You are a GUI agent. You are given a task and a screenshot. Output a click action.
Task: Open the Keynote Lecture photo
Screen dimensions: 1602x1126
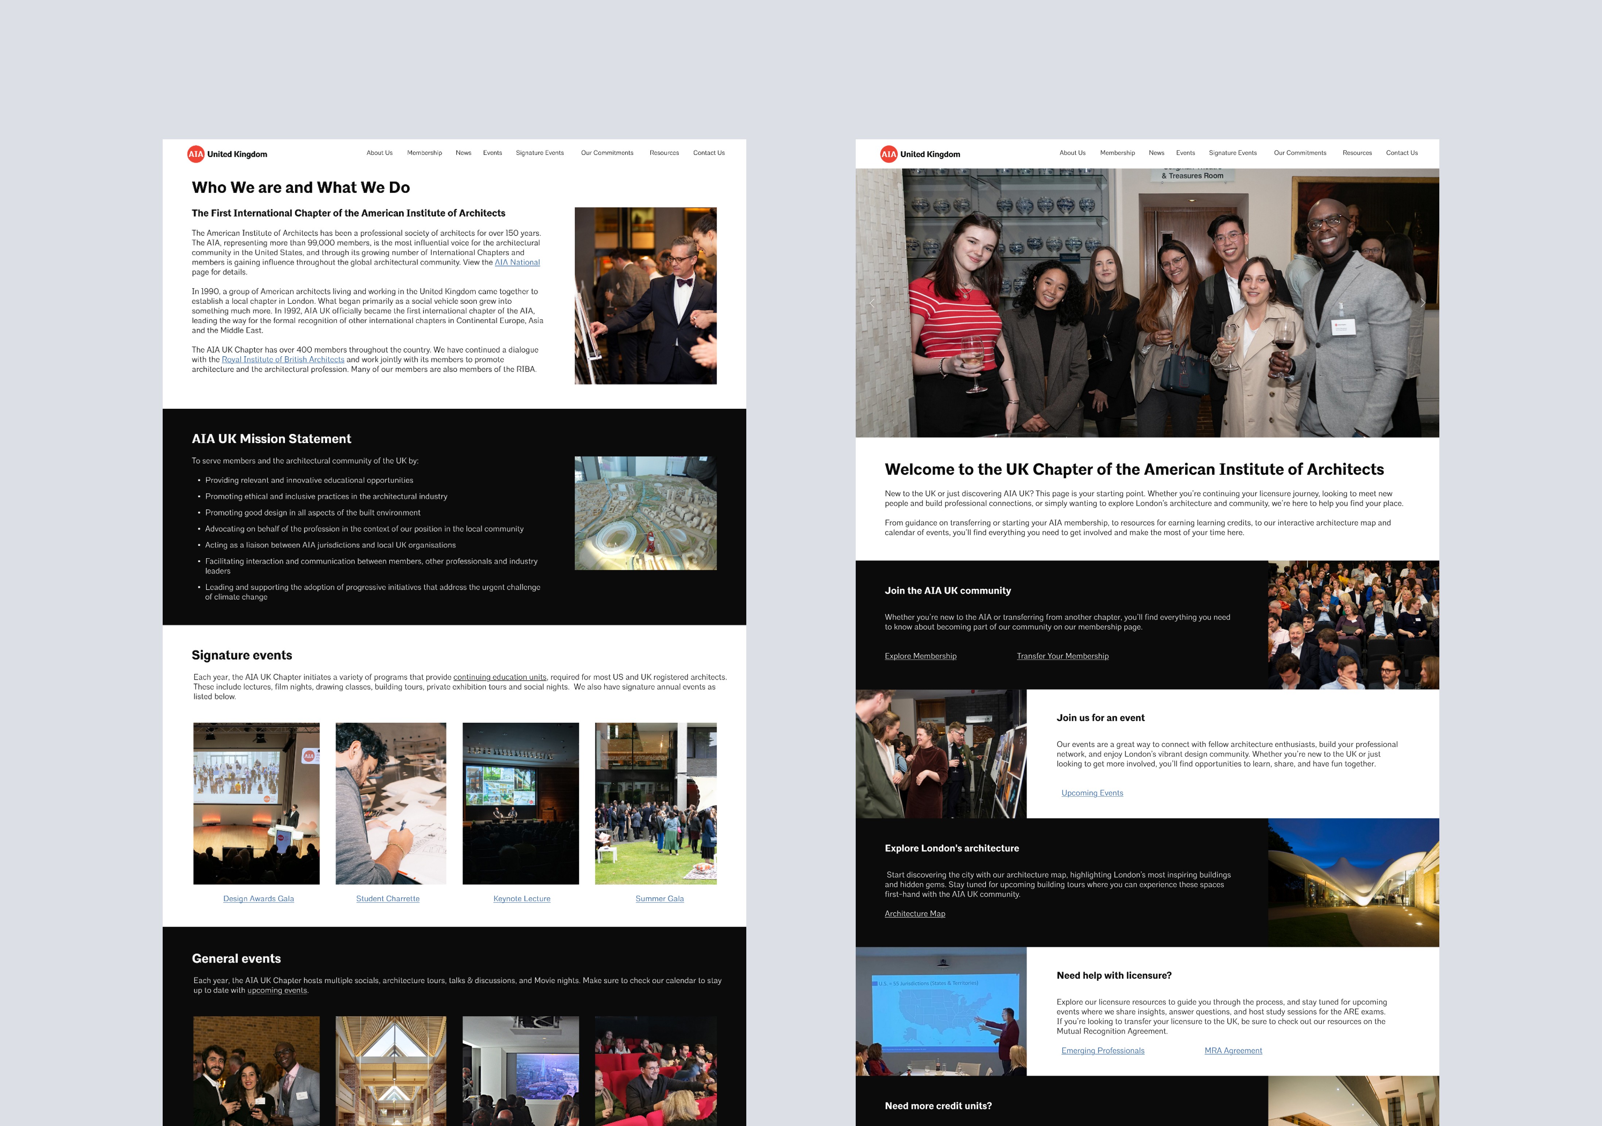click(521, 804)
